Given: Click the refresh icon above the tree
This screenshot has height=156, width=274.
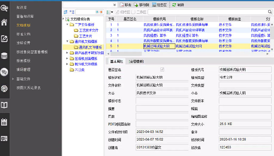Looking at the screenshot, I should coord(65,12).
